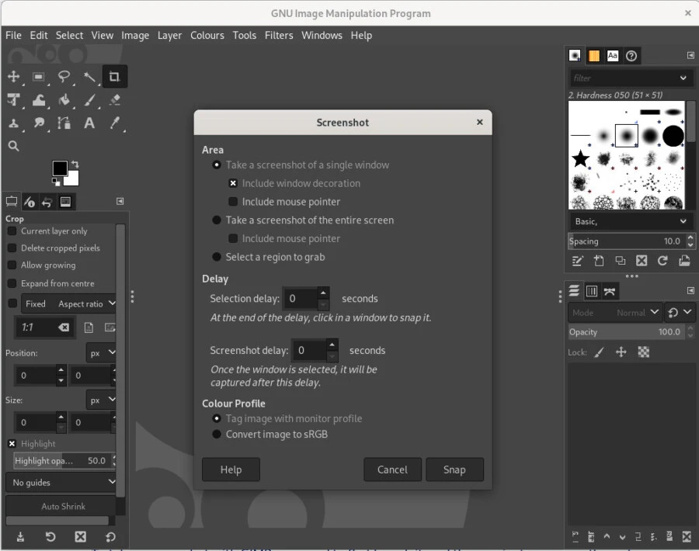The width and height of the screenshot is (699, 551).
Task: Select the Text tool
Action: pyautogui.click(x=89, y=123)
